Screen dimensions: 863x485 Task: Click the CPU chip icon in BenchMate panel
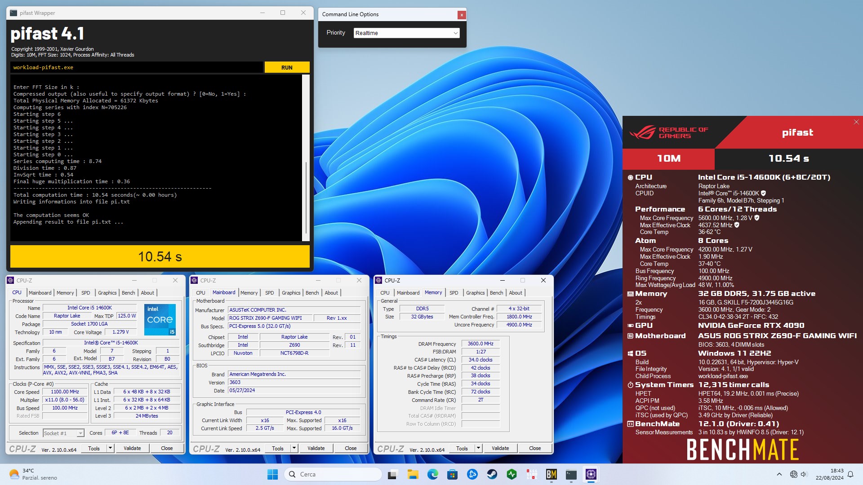pos(630,177)
